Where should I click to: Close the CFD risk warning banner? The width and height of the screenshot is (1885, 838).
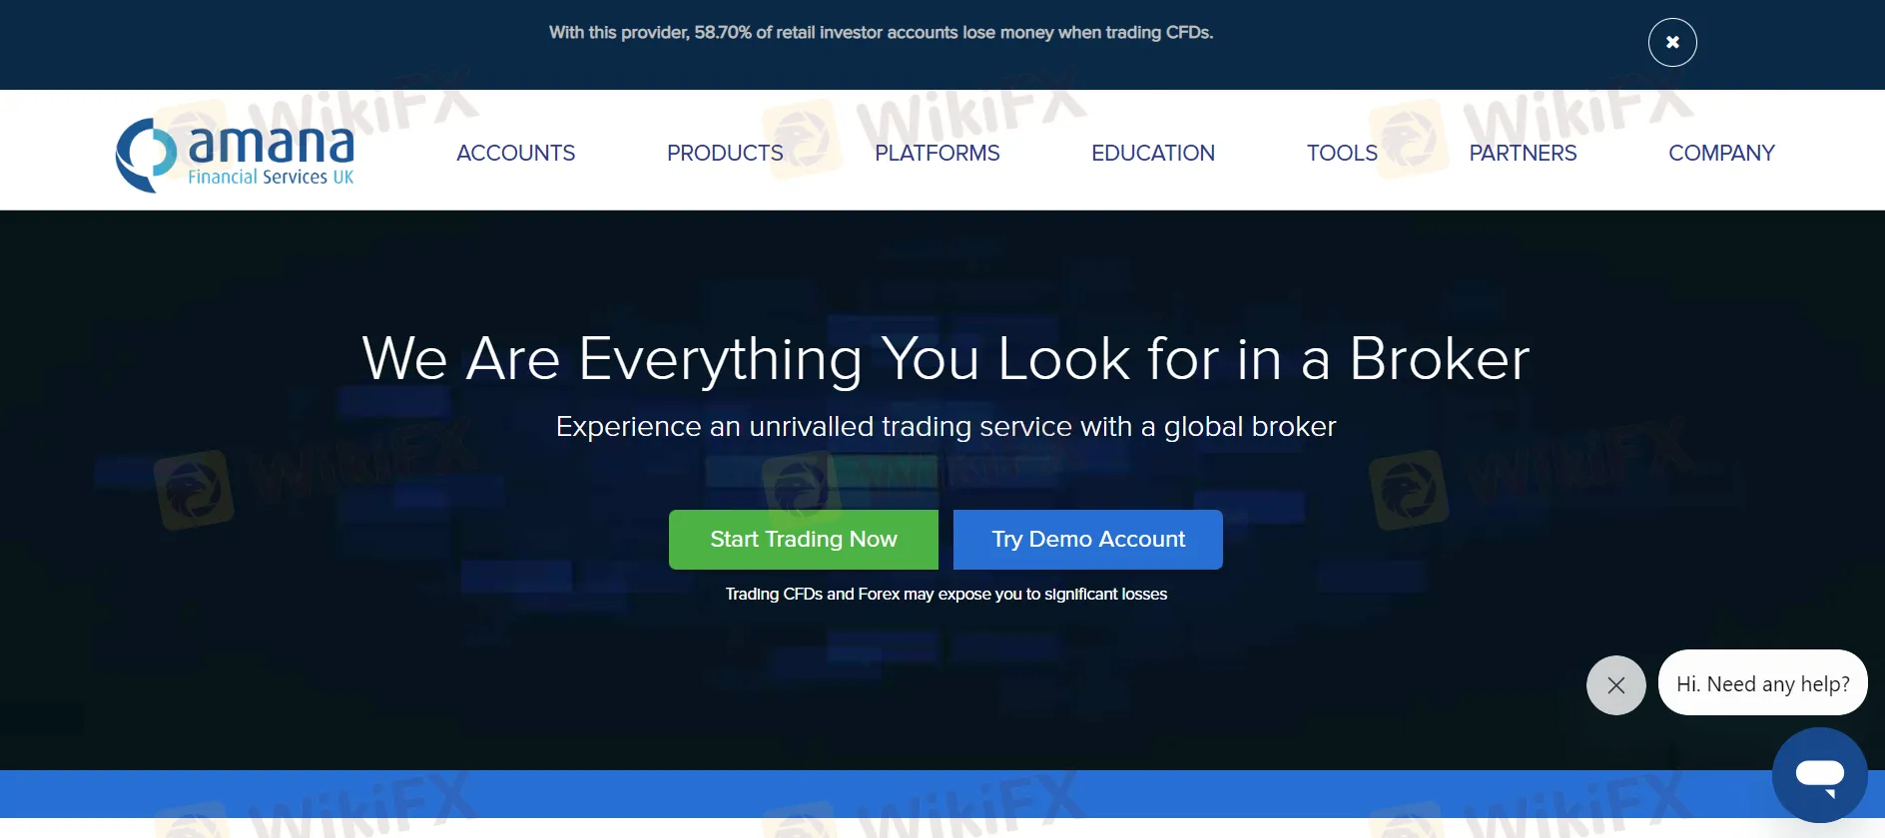1671,43
